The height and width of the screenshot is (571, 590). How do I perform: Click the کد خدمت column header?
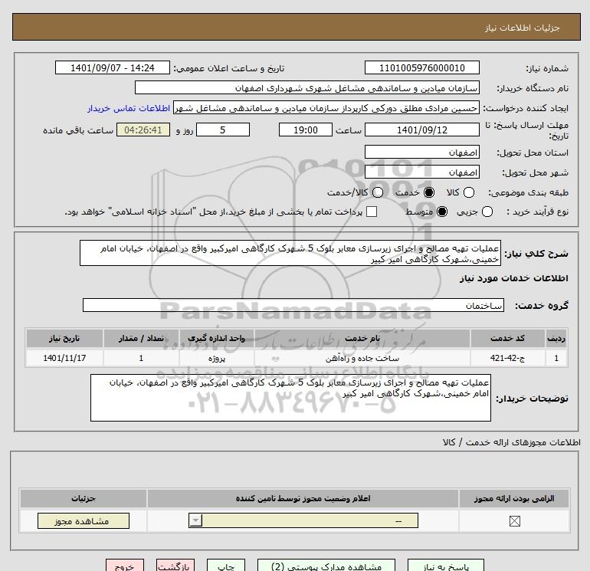pyautogui.click(x=507, y=338)
